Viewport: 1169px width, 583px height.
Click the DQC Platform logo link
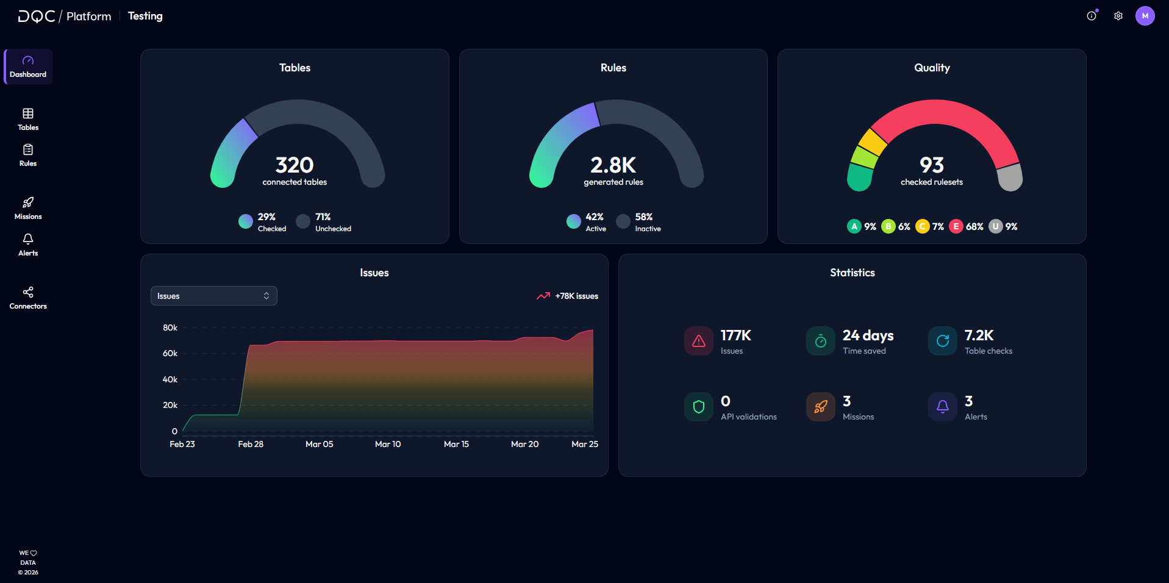pyautogui.click(x=65, y=16)
